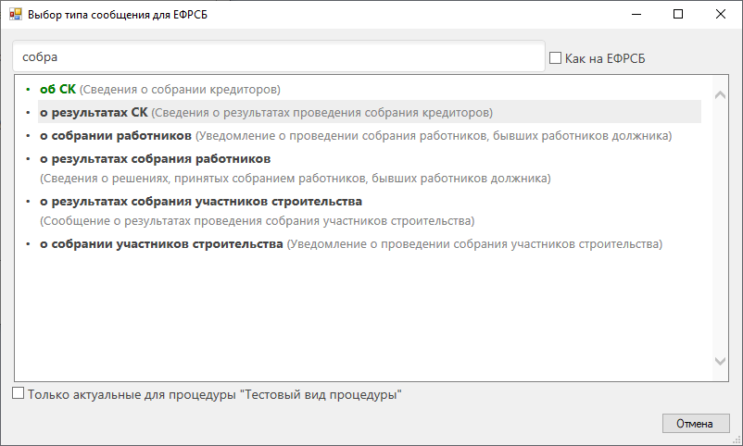Enable the "Как на ЕФРСБ" checkbox

click(556, 58)
